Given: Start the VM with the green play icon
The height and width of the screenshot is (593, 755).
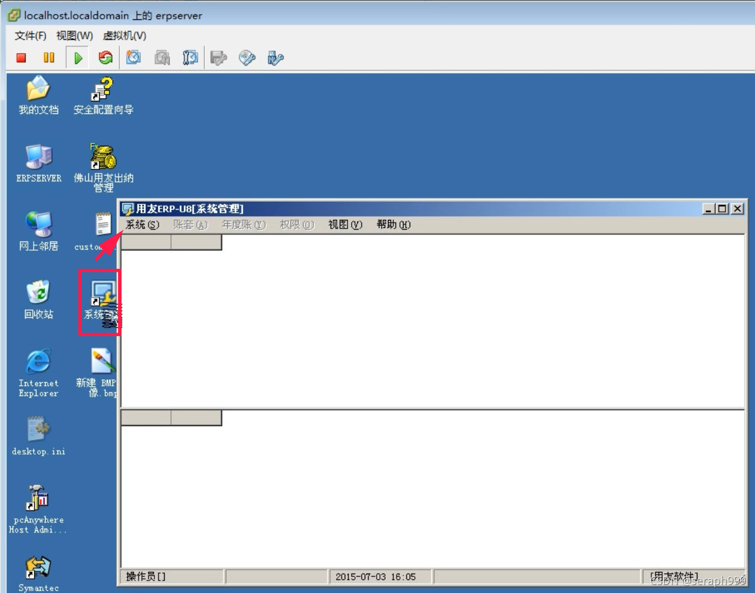Looking at the screenshot, I should click(78, 58).
